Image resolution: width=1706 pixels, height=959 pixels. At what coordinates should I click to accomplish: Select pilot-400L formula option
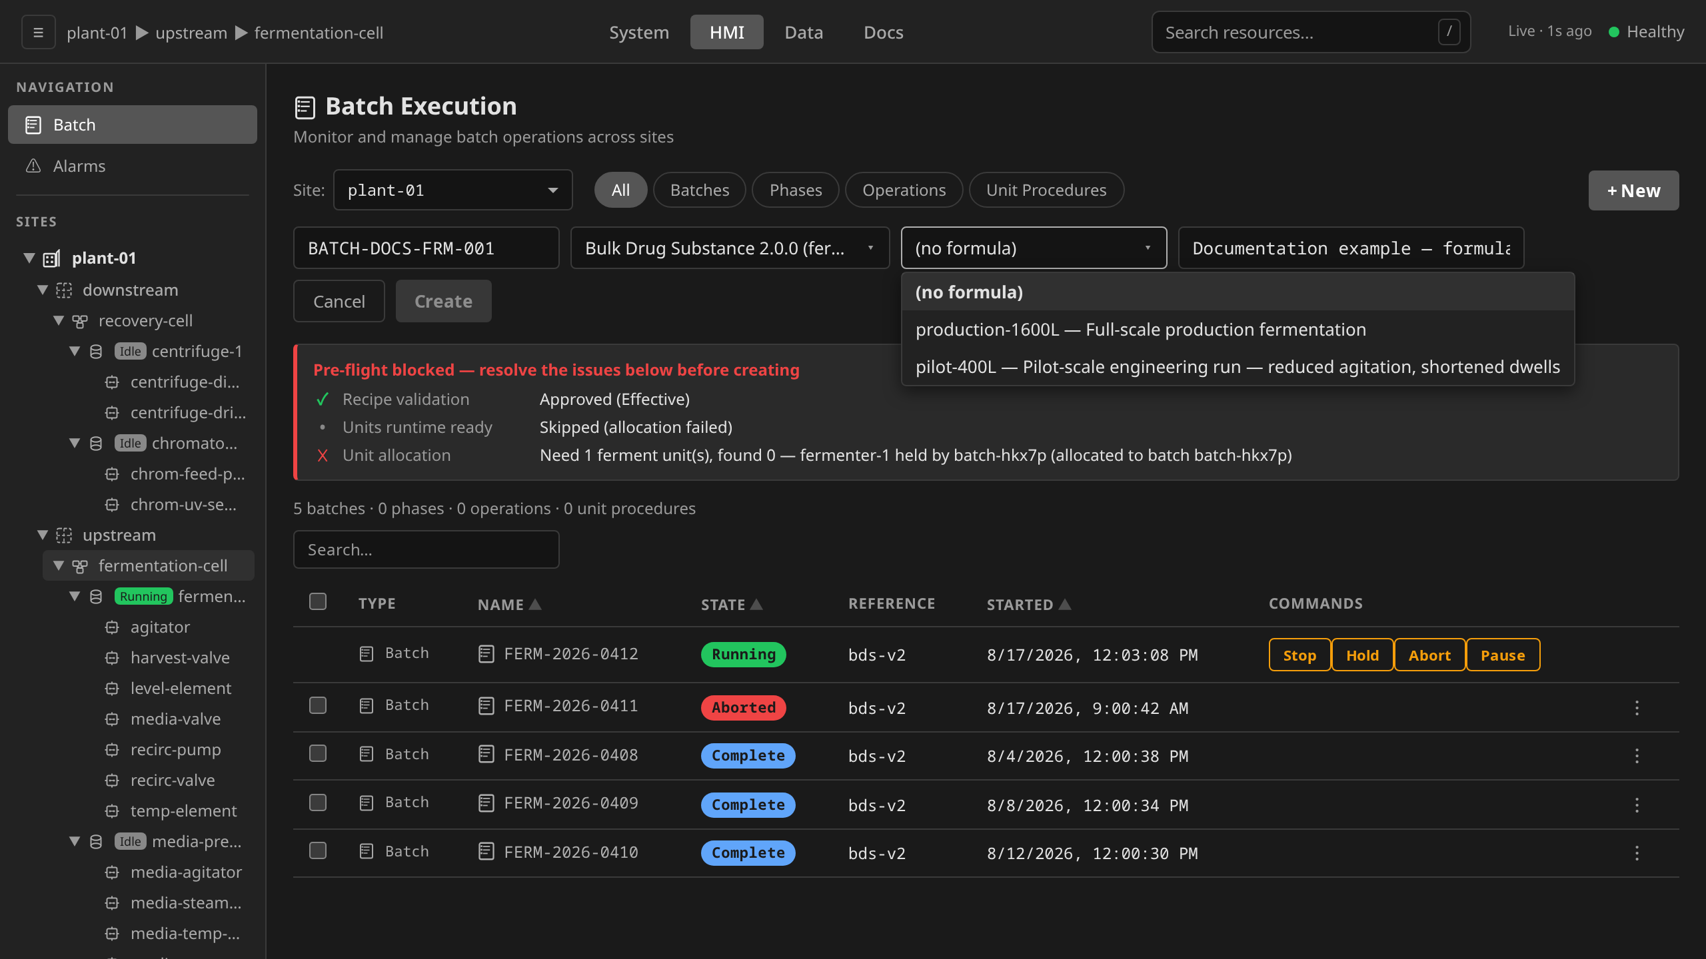click(1238, 367)
